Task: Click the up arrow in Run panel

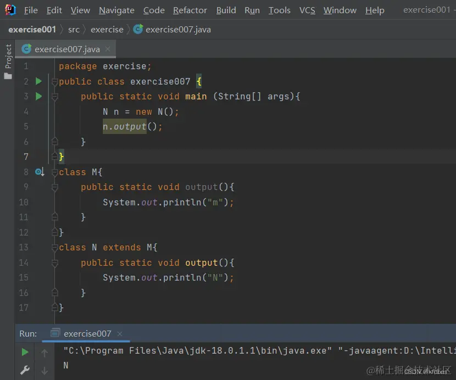Action: point(45,353)
